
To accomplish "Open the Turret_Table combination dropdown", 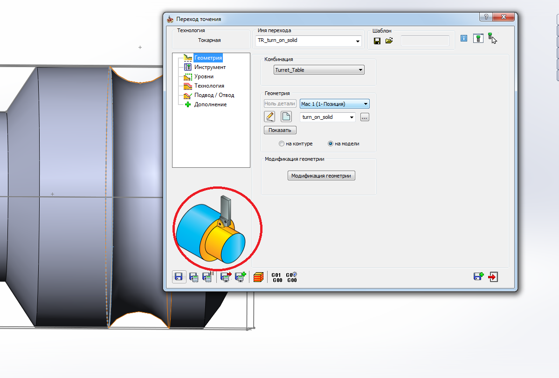I will pyautogui.click(x=319, y=70).
